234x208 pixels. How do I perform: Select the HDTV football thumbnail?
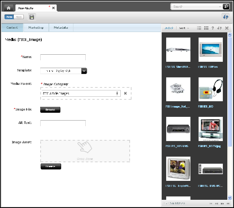click(x=211, y=129)
